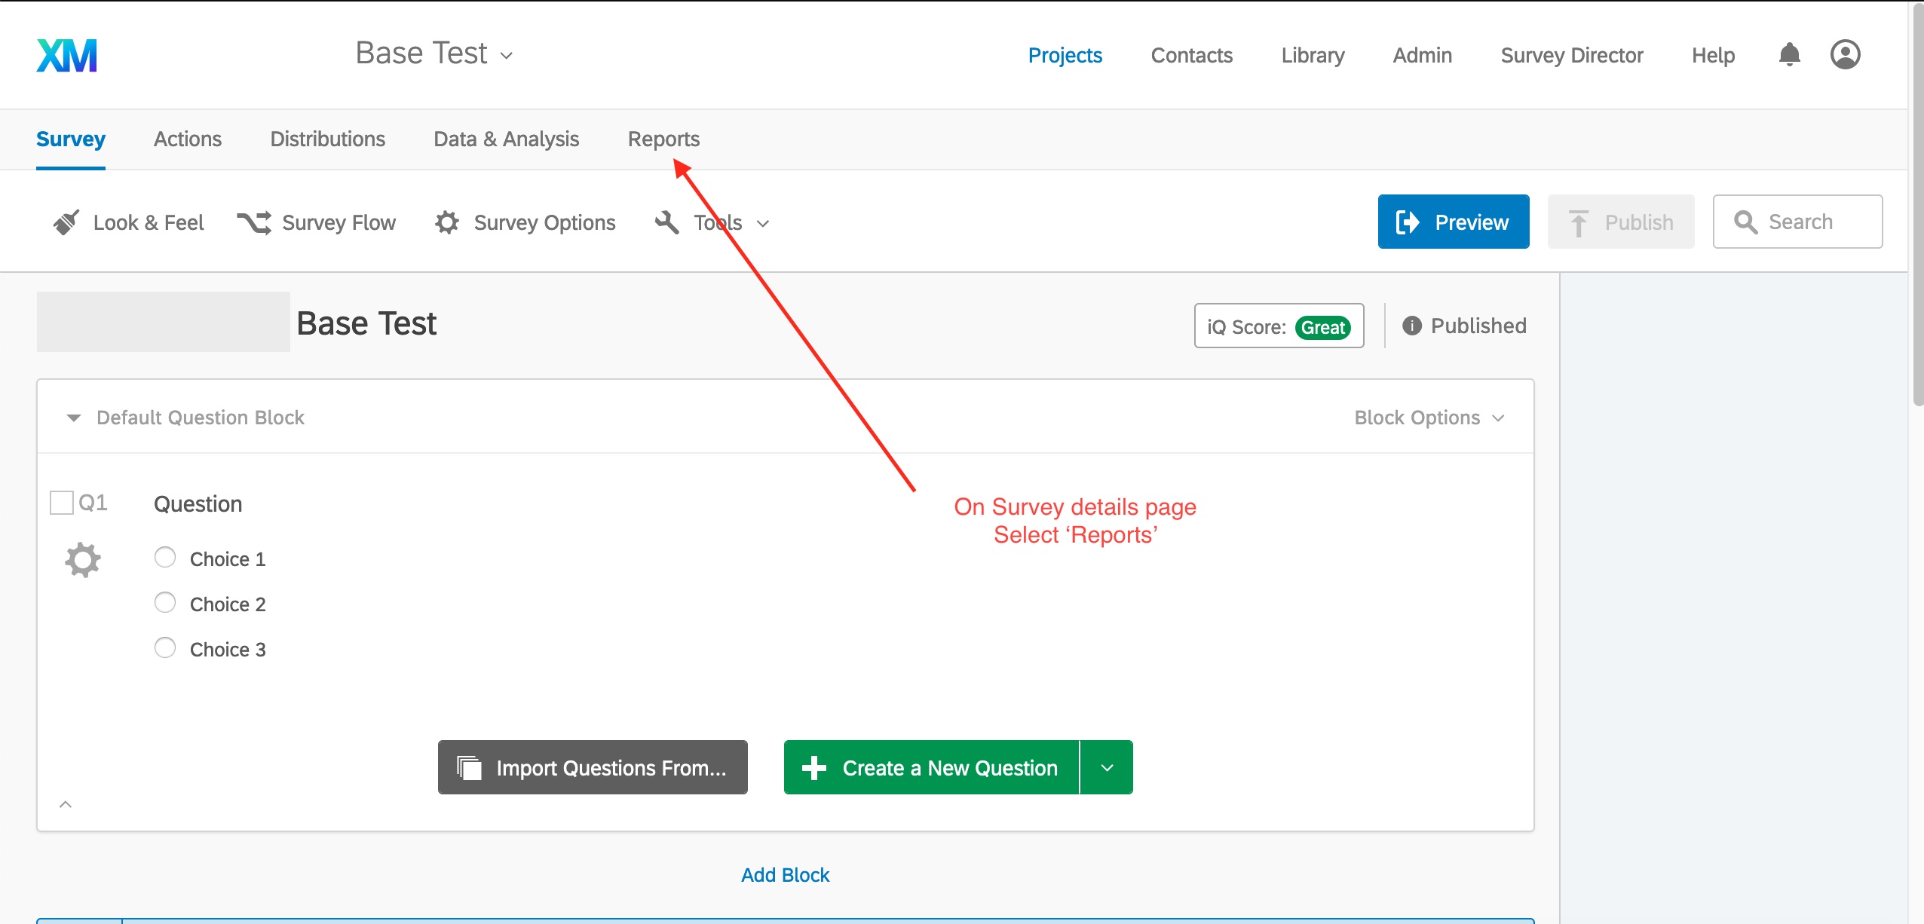Click the Publish button
The height and width of the screenshot is (924, 1924).
[x=1621, y=222]
